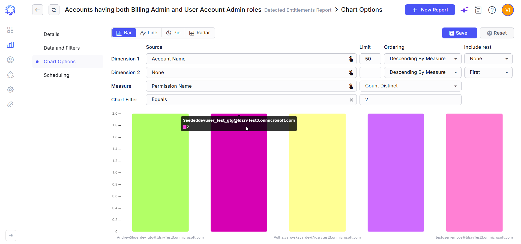This screenshot has height=244, width=521.
Task: Open the AI sparkle assistant icon
Action: pos(464,10)
